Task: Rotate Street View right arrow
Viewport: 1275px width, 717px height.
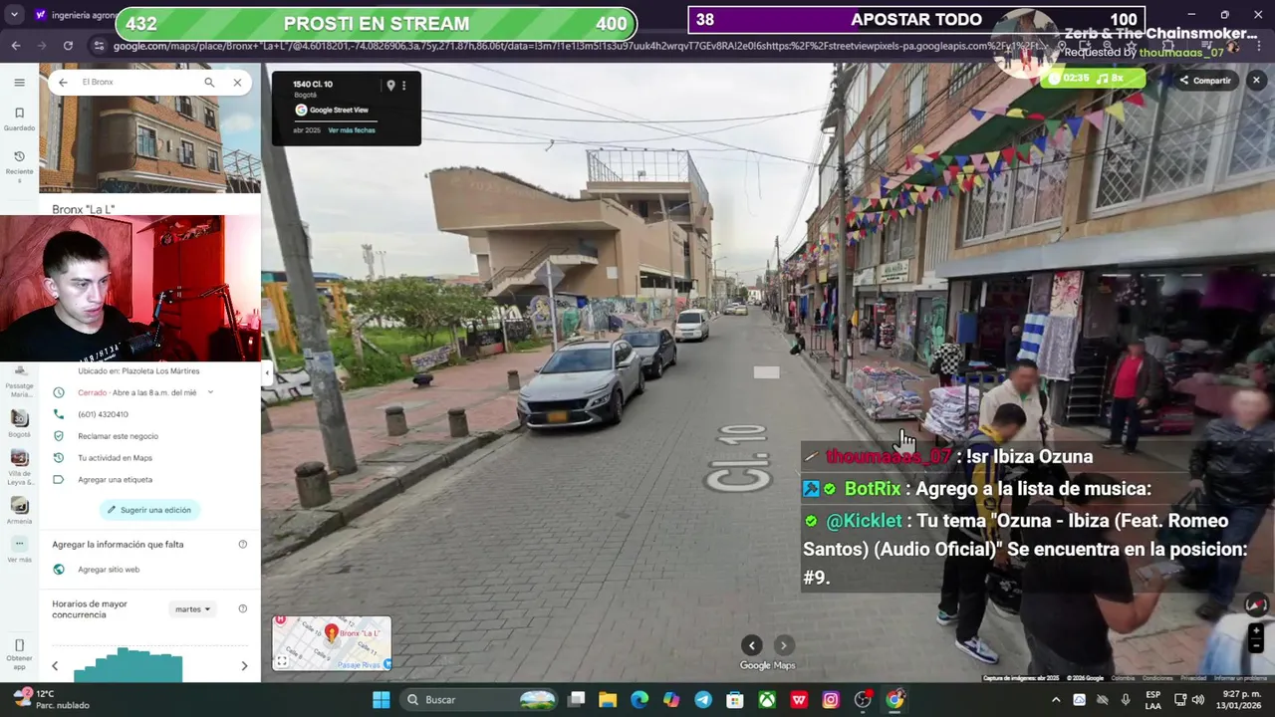Action: pos(784,645)
